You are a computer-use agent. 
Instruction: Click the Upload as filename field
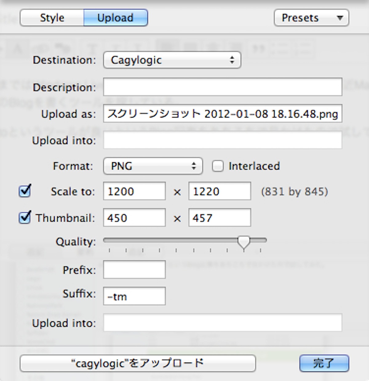222,114
